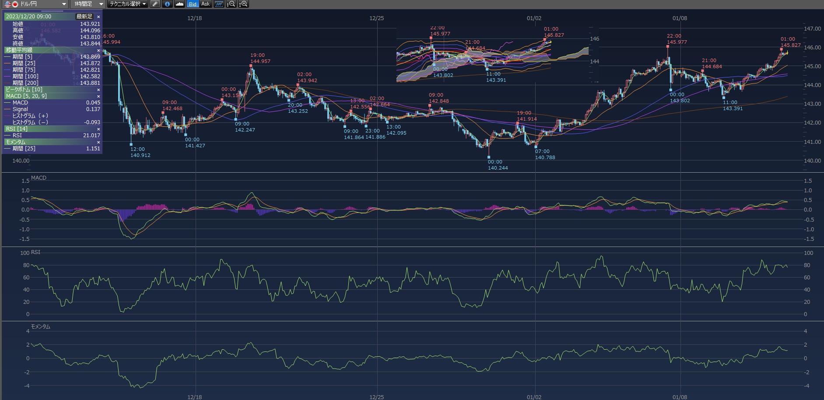Select the pencil drawing tool icon
Image resolution: width=824 pixels, height=400 pixels.
(x=155, y=4)
